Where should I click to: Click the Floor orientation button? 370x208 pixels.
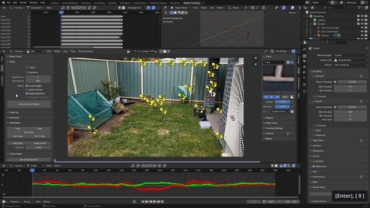[18, 128]
